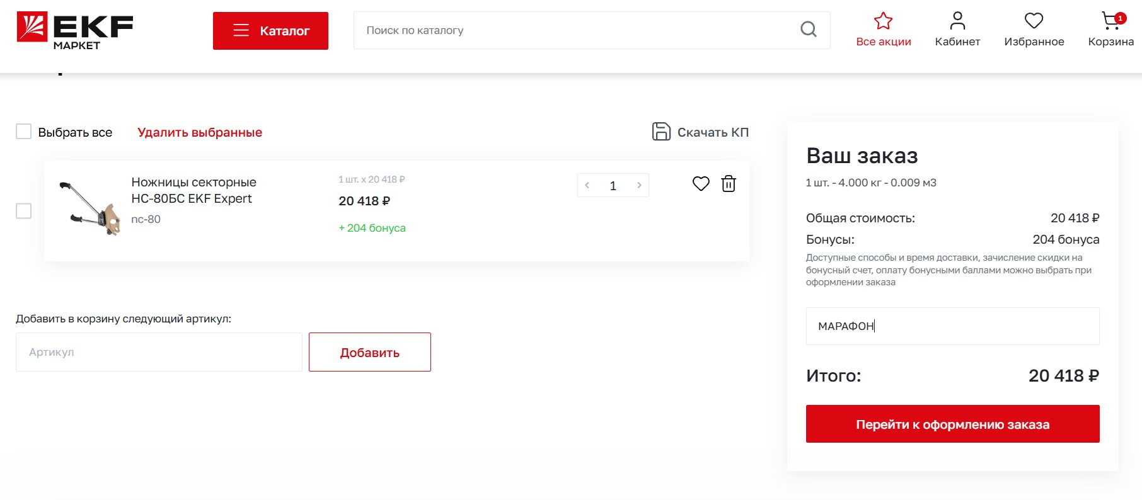Click the Ваш заказ heading
Screen dimensions: 1142x500
[862, 156]
